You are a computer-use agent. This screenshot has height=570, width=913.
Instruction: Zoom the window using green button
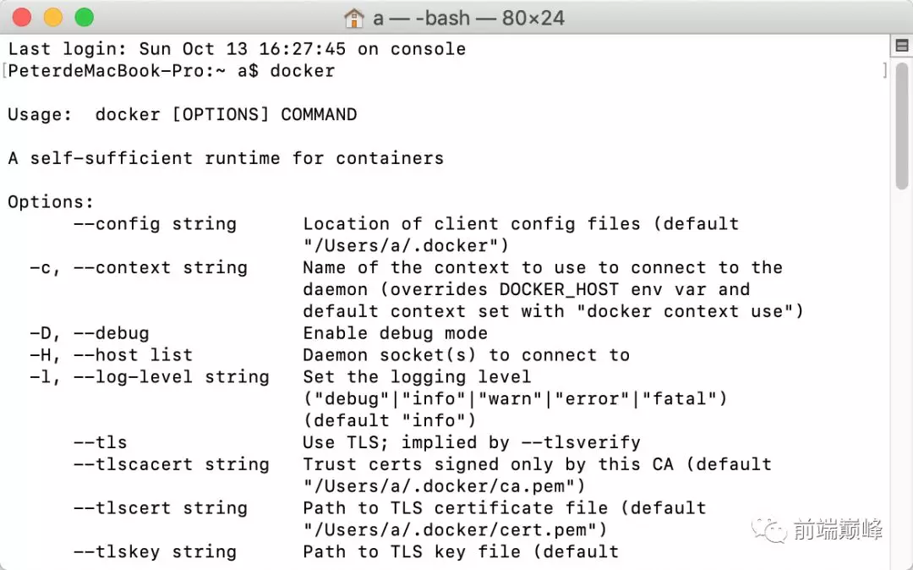pos(84,17)
